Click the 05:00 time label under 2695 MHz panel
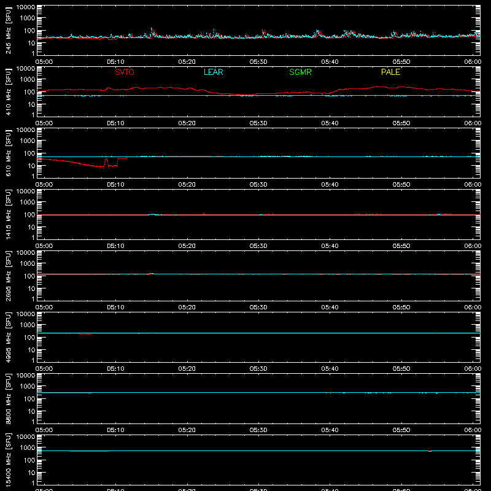Viewport: 491px width, 491px height. [x=44, y=307]
